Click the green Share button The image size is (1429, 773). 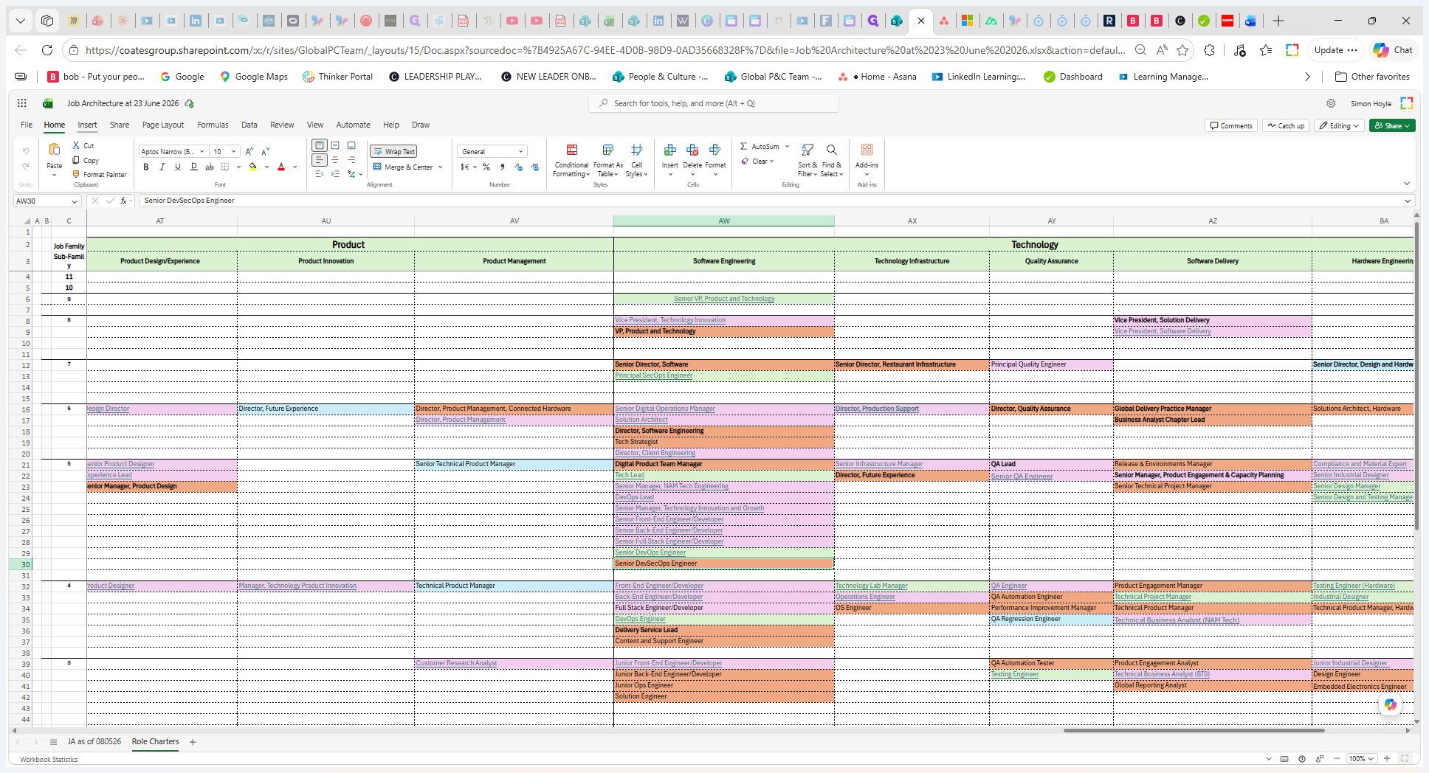pyautogui.click(x=1392, y=125)
